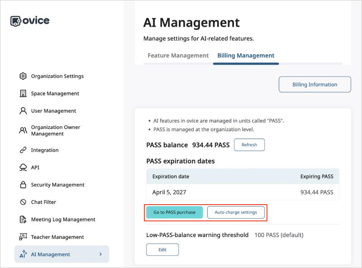
Task: Click the Billing Information button
Action: point(314,84)
